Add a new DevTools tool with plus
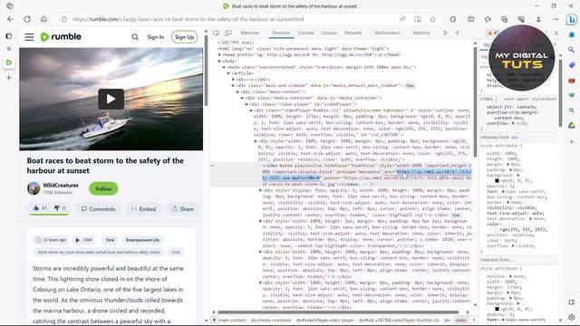 click(x=457, y=33)
